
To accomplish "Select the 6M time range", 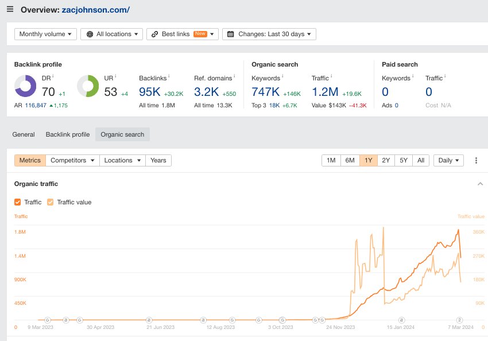I will [350, 161].
